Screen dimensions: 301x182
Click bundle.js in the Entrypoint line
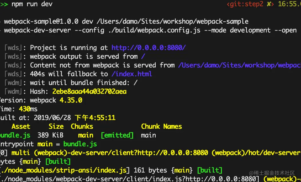click(80, 144)
